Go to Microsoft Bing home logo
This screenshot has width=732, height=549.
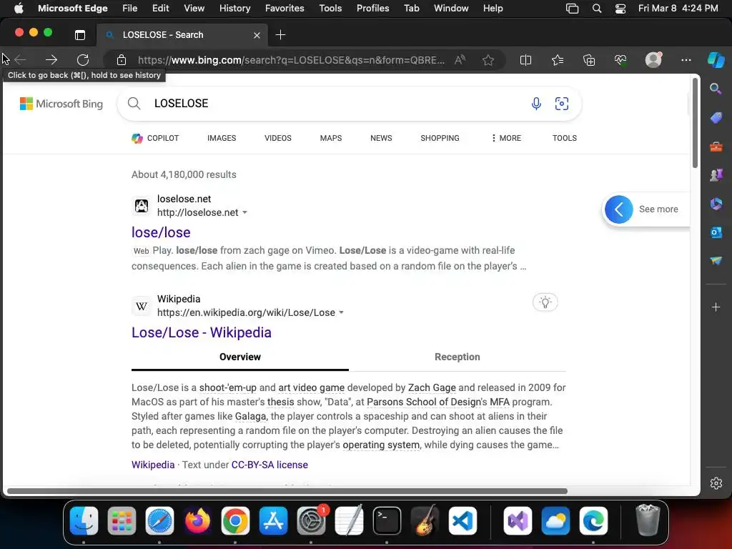[x=61, y=104]
